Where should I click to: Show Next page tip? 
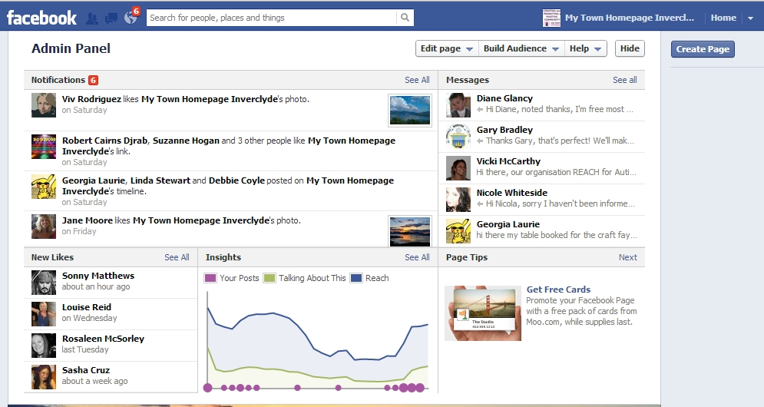(627, 257)
